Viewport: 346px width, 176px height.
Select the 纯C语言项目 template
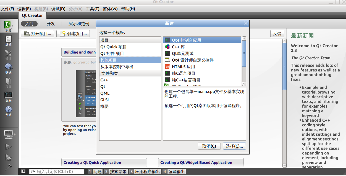pos(202,73)
